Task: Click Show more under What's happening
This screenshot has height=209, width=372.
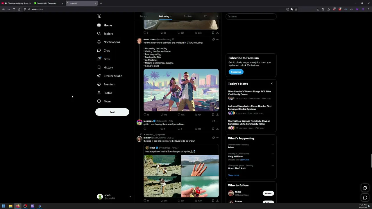Action: (x=233, y=175)
